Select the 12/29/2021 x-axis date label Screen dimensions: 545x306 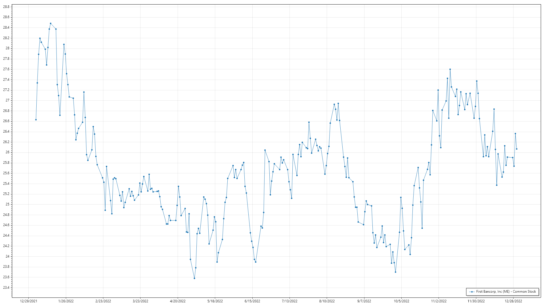click(x=29, y=301)
